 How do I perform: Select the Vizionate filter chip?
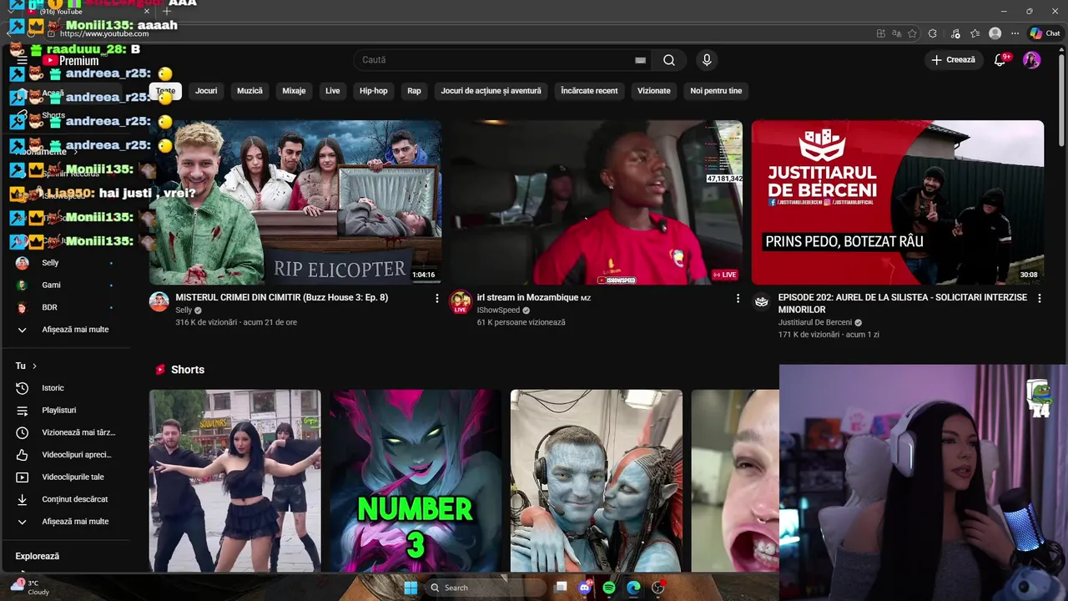(x=654, y=91)
